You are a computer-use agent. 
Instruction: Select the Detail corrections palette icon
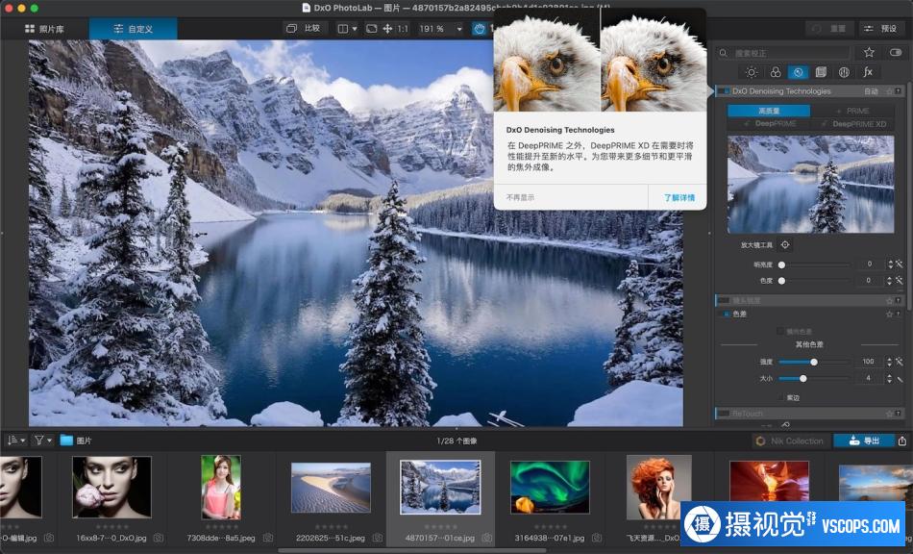[x=798, y=72]
